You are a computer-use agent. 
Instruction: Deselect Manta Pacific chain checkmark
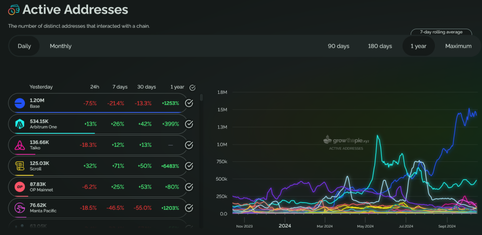pyautogui.click(x=189, y=208)
